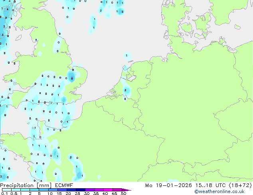Click the '8' precipitation value over eastern England
Screen dimensions: 253x195
(x=72, y=78)
